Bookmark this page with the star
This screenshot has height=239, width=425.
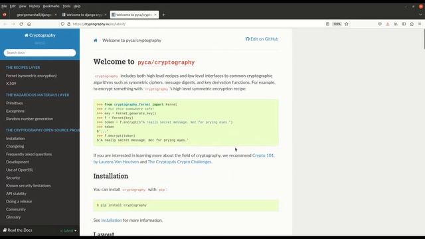point(347,24)
